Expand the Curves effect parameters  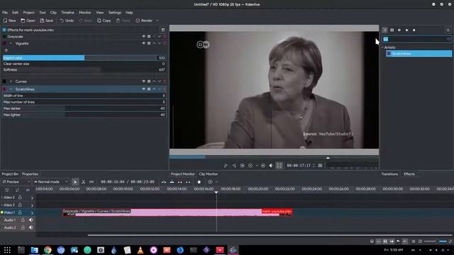click(11, 81)
